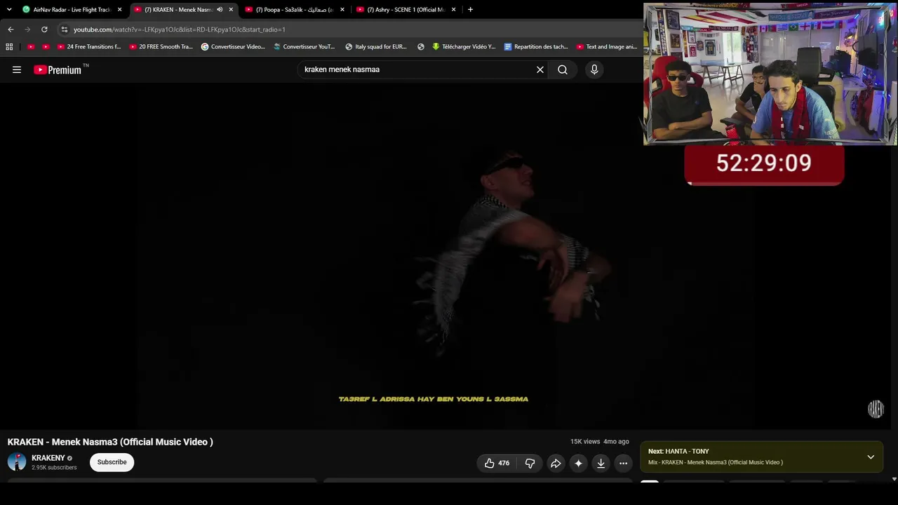Screen dimensions: 898x505
Task: Open the KRAKENY channel name link
Action: click(48, 458)
